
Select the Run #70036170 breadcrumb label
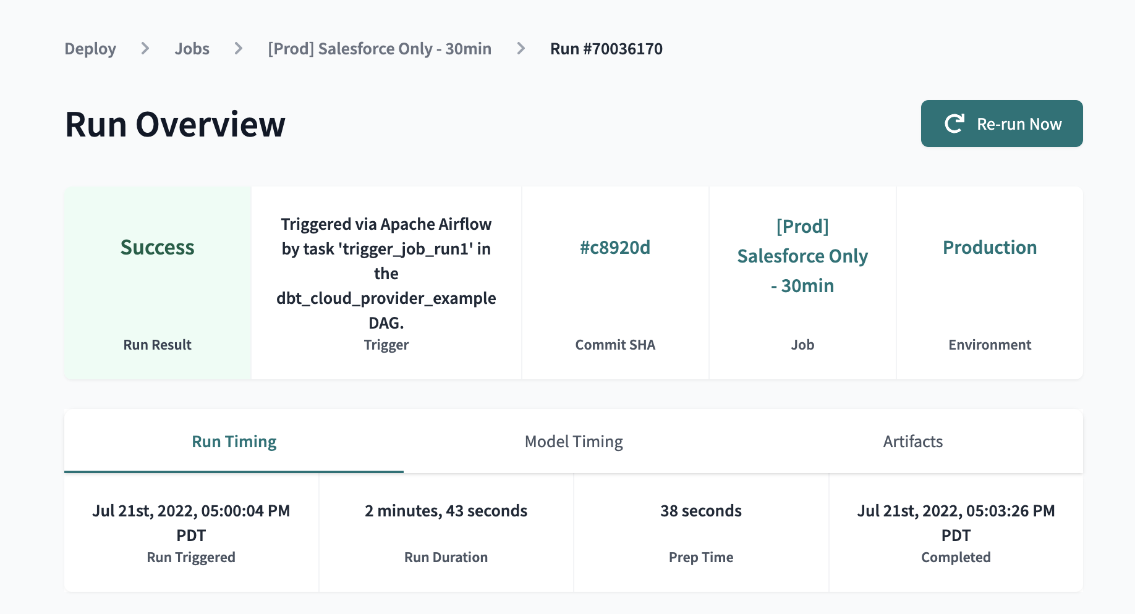coord(606,48)
